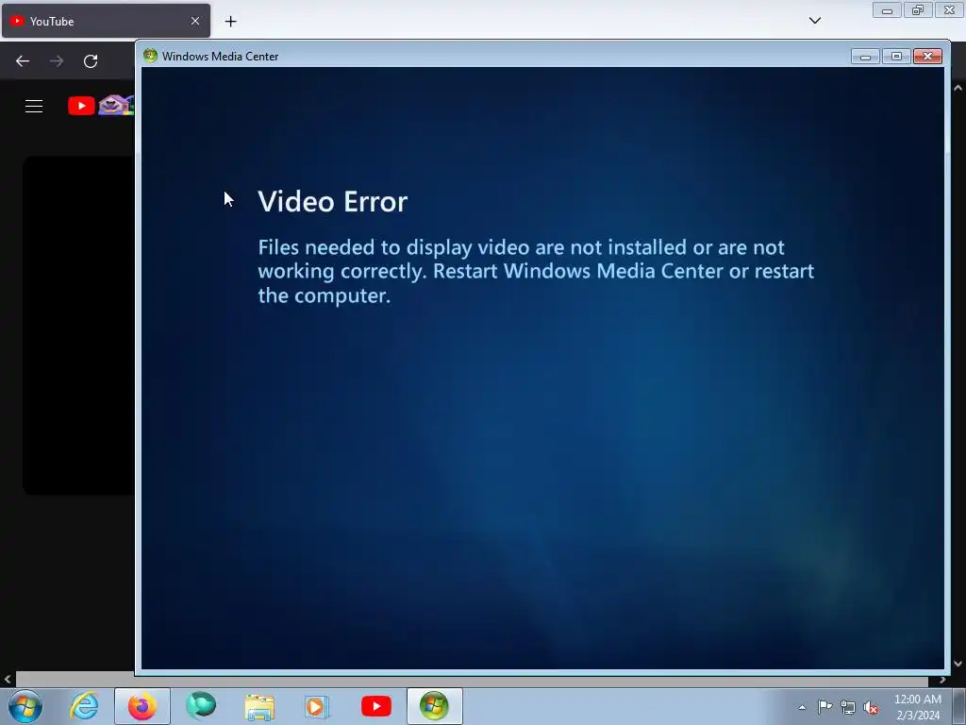Open Firefox from the taskbar
Screen dimensions: 966x725
(x=142, y=706)
